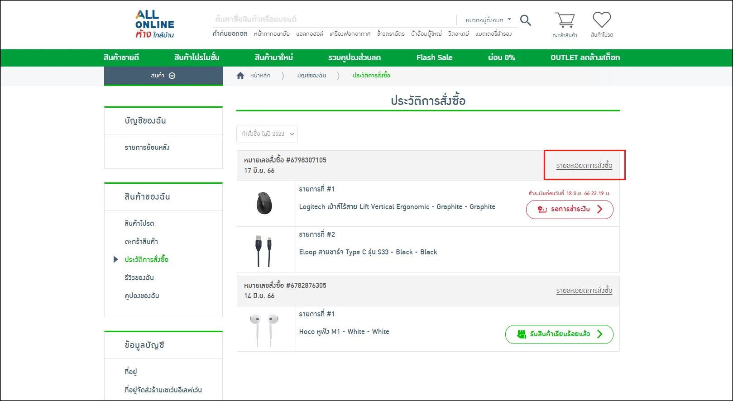
Task: Open ผ่อน 0% in the navigation bar
Action: [501, 57]
